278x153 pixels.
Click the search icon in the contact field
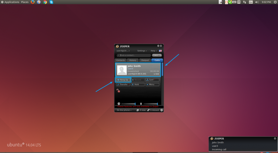[x=118, y=56]
